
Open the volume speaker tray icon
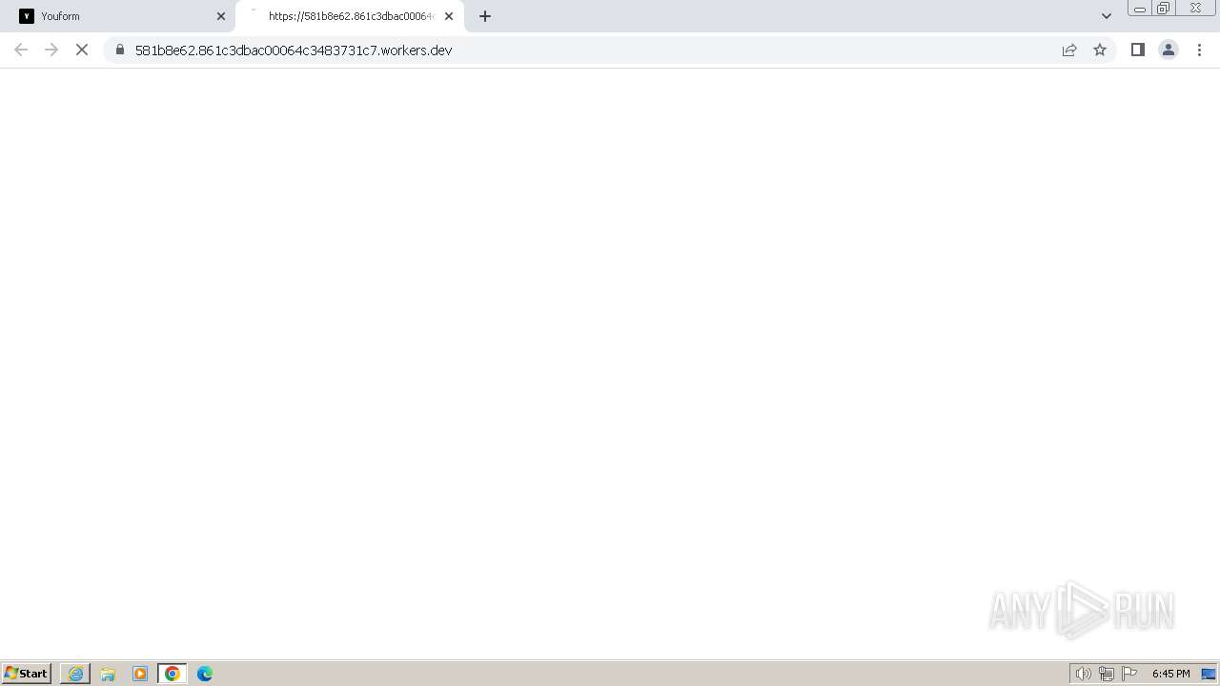(x=1084, y=674)
